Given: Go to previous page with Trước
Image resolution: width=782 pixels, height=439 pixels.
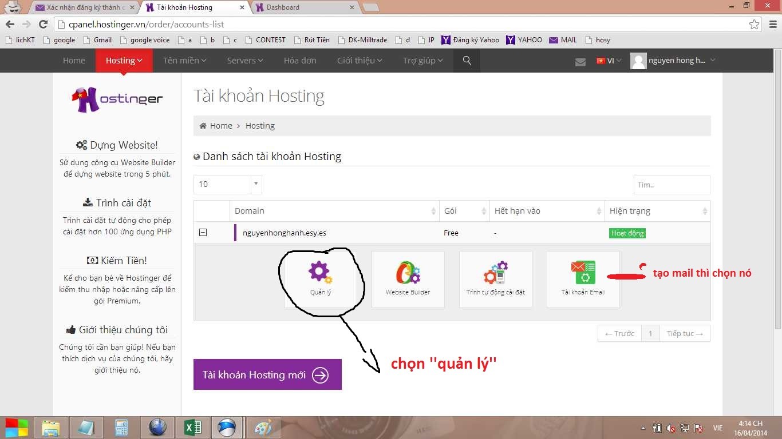Looking at the screenshot, I should pos(619,333).
